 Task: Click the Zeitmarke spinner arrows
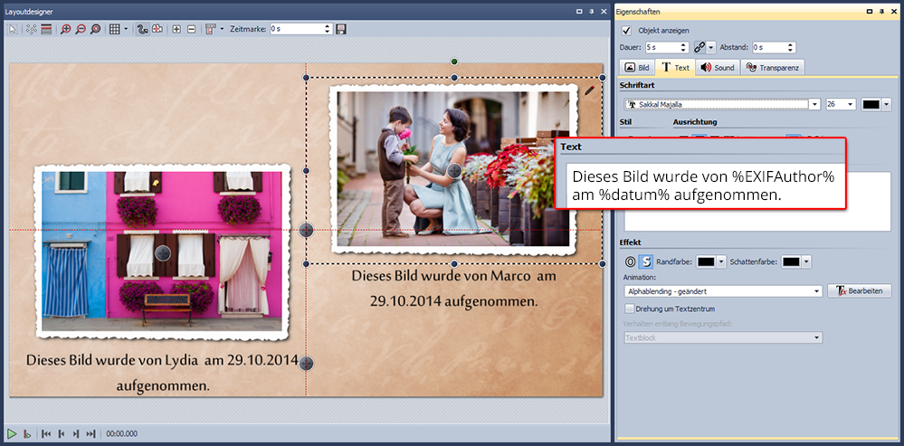point(328,29)
